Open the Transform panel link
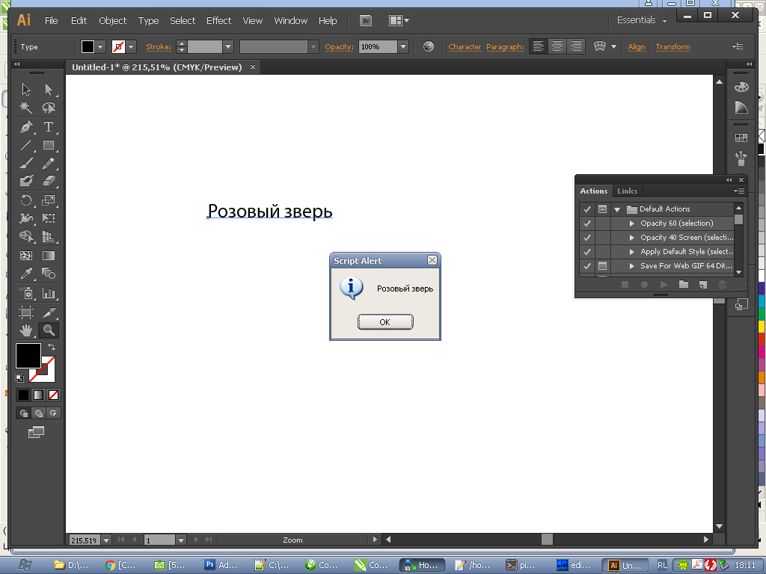 [x=672, y=47]
